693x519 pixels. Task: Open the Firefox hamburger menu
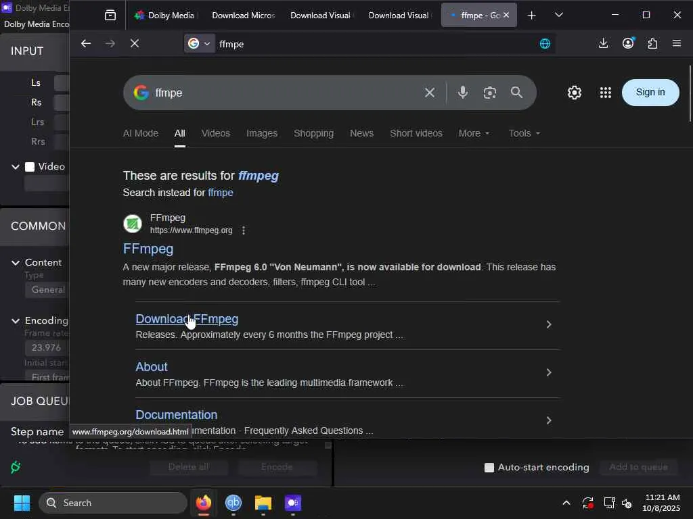coord(677,43)
